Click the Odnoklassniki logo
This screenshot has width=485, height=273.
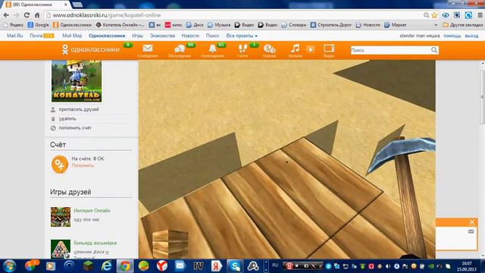[90, 49]
